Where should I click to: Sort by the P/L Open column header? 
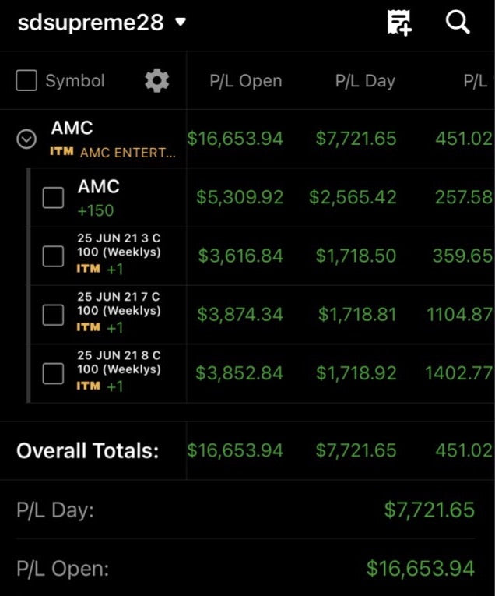246,81
